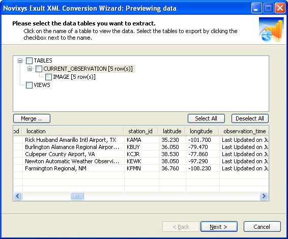Click longitude value -101.700
The width and height of the screenshot is (288, 239).
(x=203, y=140)
